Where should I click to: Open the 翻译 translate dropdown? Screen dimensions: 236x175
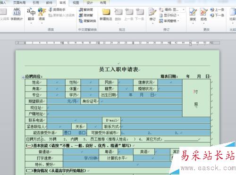click(31, 24)
